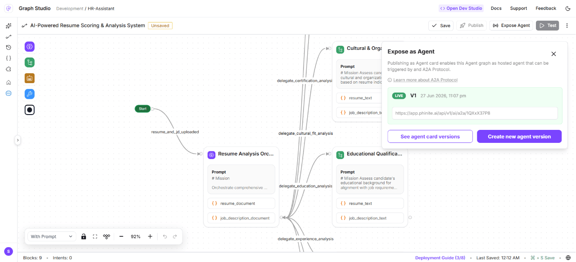Image resolution: width=576 pixels, height=262 pixels.
Task: Select the Educational Qualifications node header
Action: (370, 154)
